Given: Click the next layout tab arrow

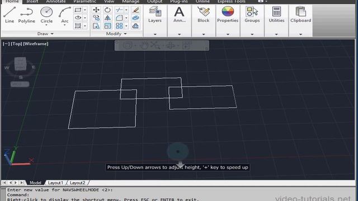Looking at the screenshot, I should pos(16,183).
